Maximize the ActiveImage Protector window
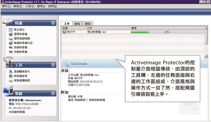The width and height of the screenshot is (211, 122). point(205,2)
